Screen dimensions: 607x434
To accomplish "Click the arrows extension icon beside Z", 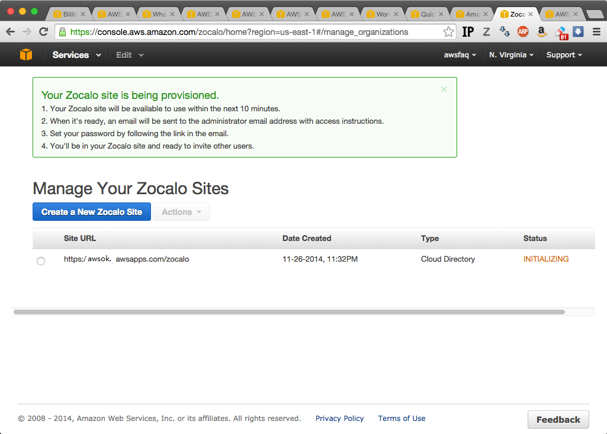I will pyautogui.click(x=505, y=32).
